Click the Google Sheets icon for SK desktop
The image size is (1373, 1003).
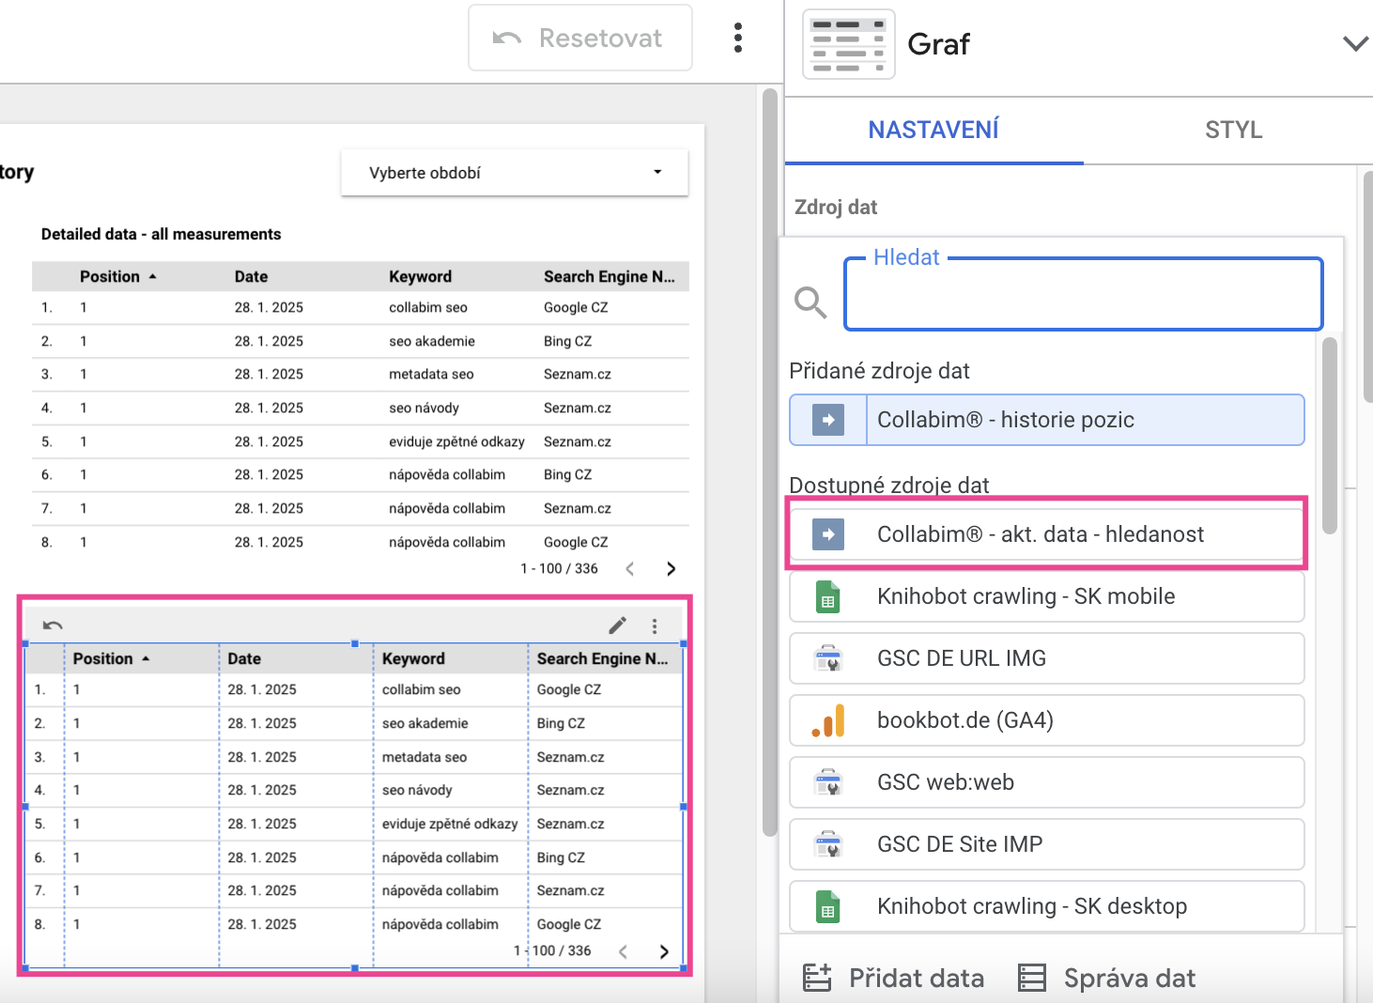point(828,906)
